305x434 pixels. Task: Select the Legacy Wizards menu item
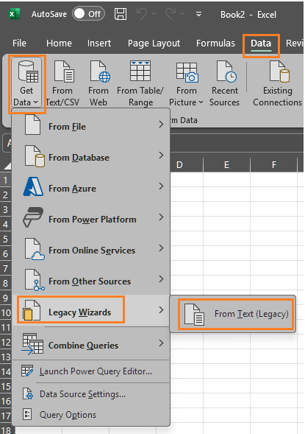click(91, 310)
